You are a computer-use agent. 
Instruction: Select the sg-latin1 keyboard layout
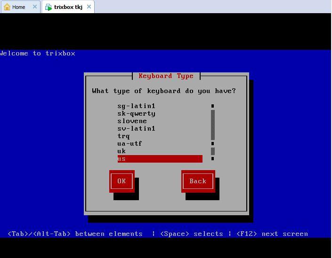click(x=160, y=106)
